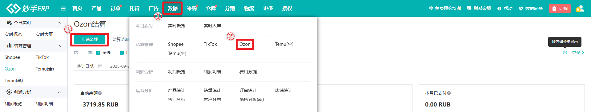Select TikTok in dropdown menu
This screenshot has height=112, width=591.
pos(210,44)
